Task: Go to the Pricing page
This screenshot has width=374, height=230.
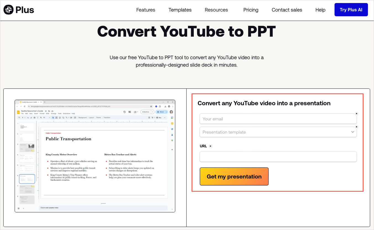Action: click(251, 10)
